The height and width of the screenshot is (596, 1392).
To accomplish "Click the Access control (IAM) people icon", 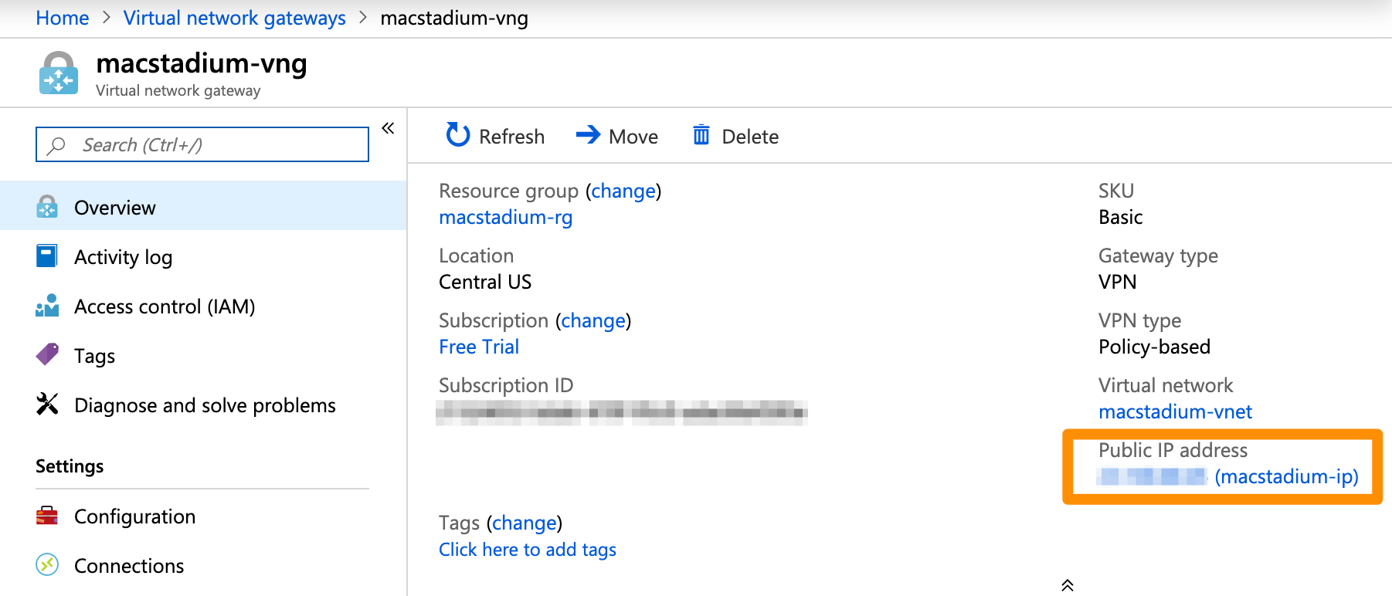I will click(47, 306).
